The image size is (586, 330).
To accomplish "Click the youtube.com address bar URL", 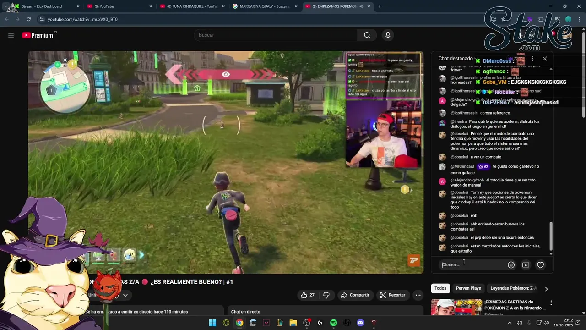I will tap(82, 19).
